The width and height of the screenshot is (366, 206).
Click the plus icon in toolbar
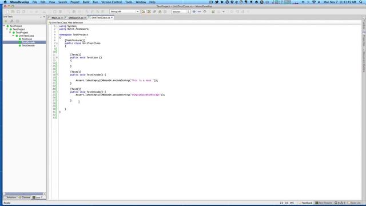coord(194,11)
